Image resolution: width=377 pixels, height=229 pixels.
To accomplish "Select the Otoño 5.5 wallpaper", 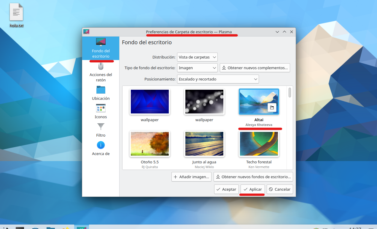I will (149, 144).
